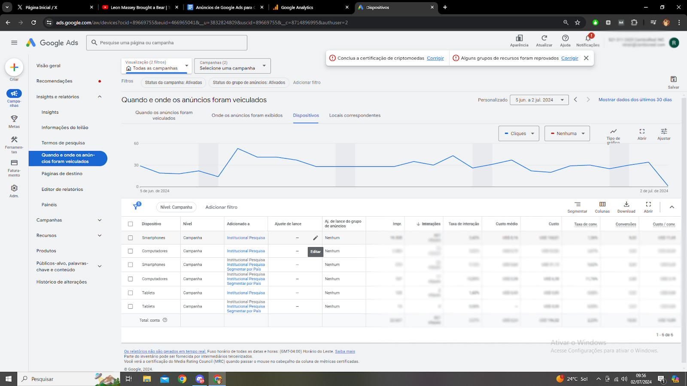Viewport: 687px width, 386px height.
Task: Click the Download icon
Action: [626, 204]
